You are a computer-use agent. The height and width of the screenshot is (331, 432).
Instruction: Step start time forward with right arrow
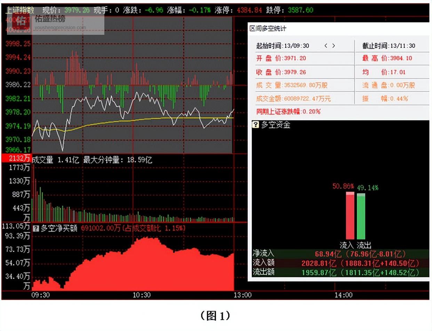(x=334, y=46)
